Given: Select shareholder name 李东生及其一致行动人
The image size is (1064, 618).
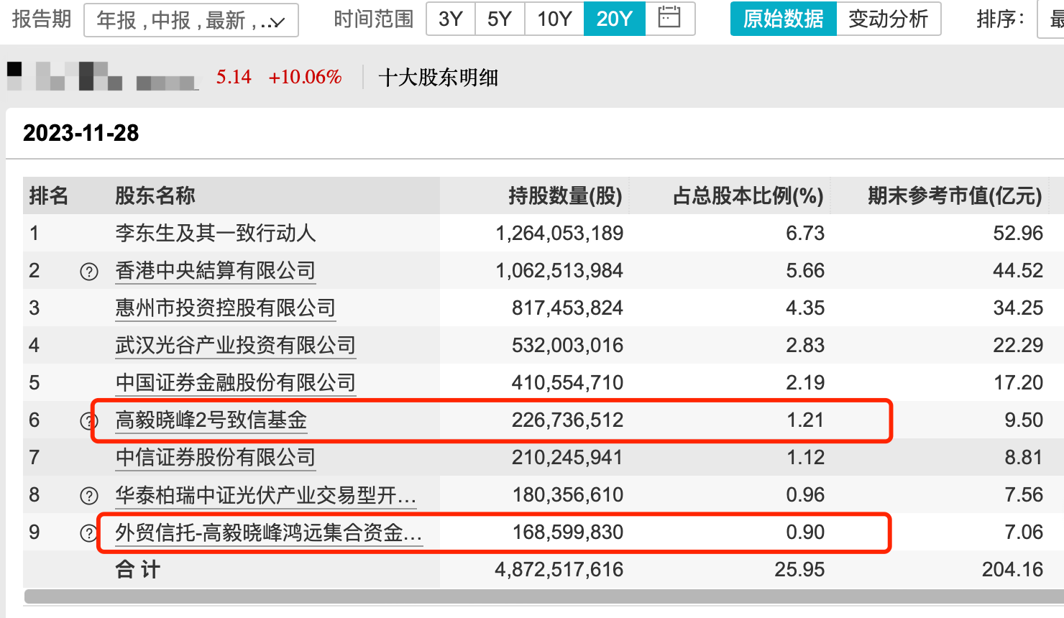Looking at the screenshot, I should tap(216, 233).
